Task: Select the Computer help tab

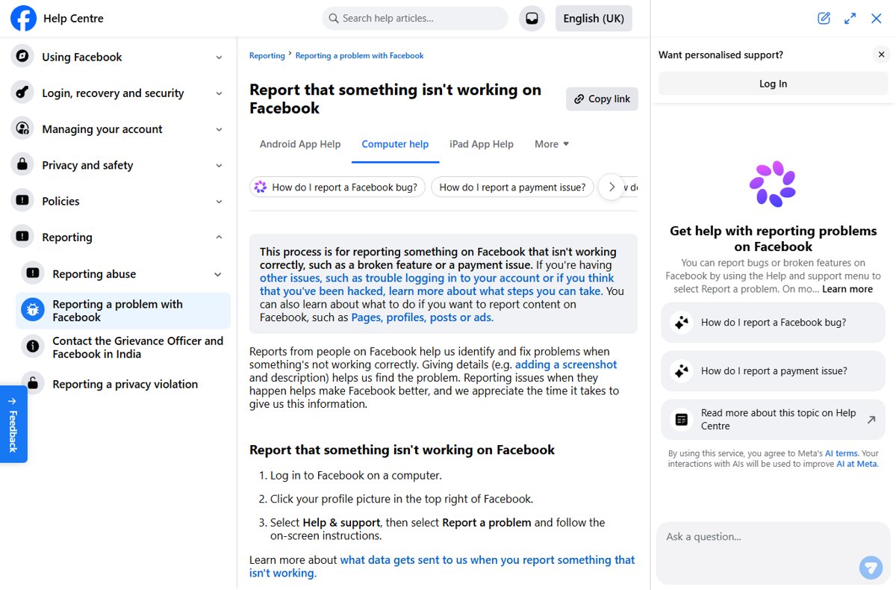Action: [395, 144]
